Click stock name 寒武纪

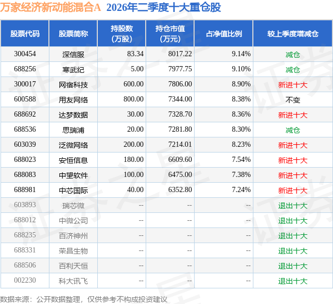(x=73, y=69)
